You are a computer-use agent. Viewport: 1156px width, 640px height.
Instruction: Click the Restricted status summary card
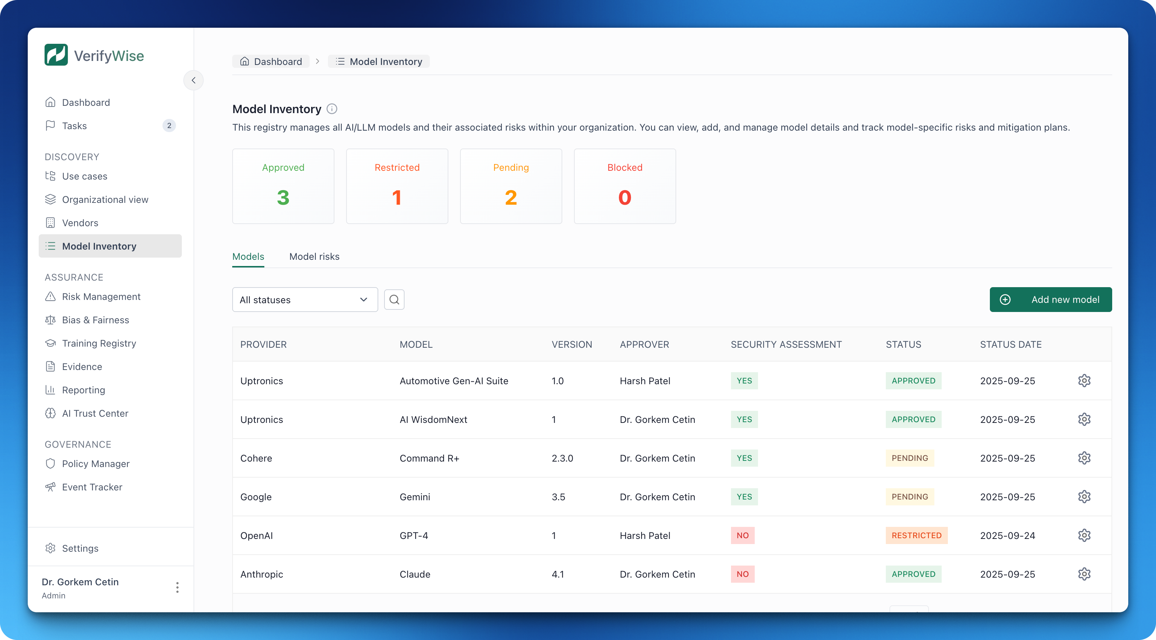click(397, 186)
